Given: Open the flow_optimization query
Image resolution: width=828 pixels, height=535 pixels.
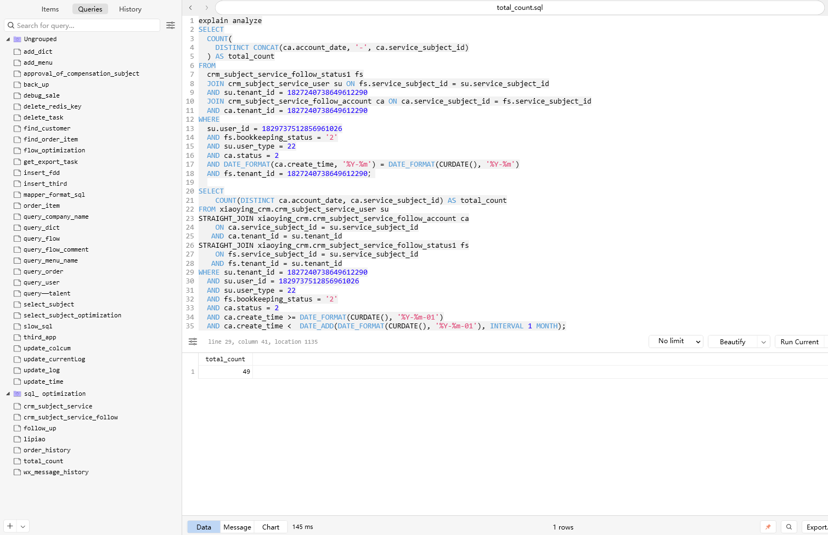Looking at the screenshot, I should 54,150.
